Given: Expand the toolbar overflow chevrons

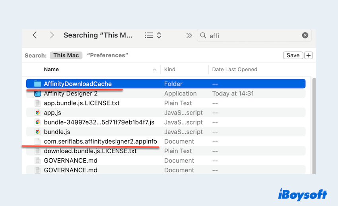Looking at the screenshot, I should point(189,35).
